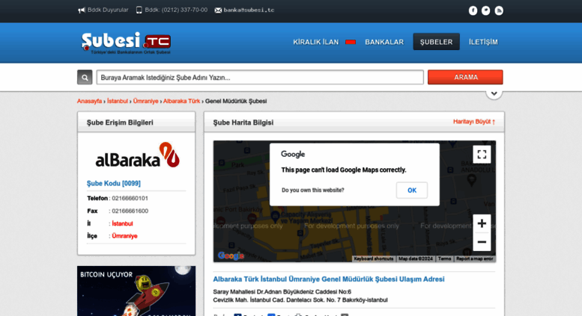The image size is (582, 316).
Task: Click the Cevizlik Mah. address line
Action: pyautogui.click(x=300, y=300)
